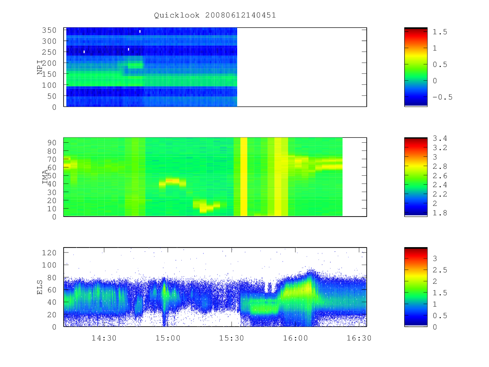The width and height of the screenshot is (489, 367).
Task: Click the 15:00 time tick label
Action: (168, 338)
